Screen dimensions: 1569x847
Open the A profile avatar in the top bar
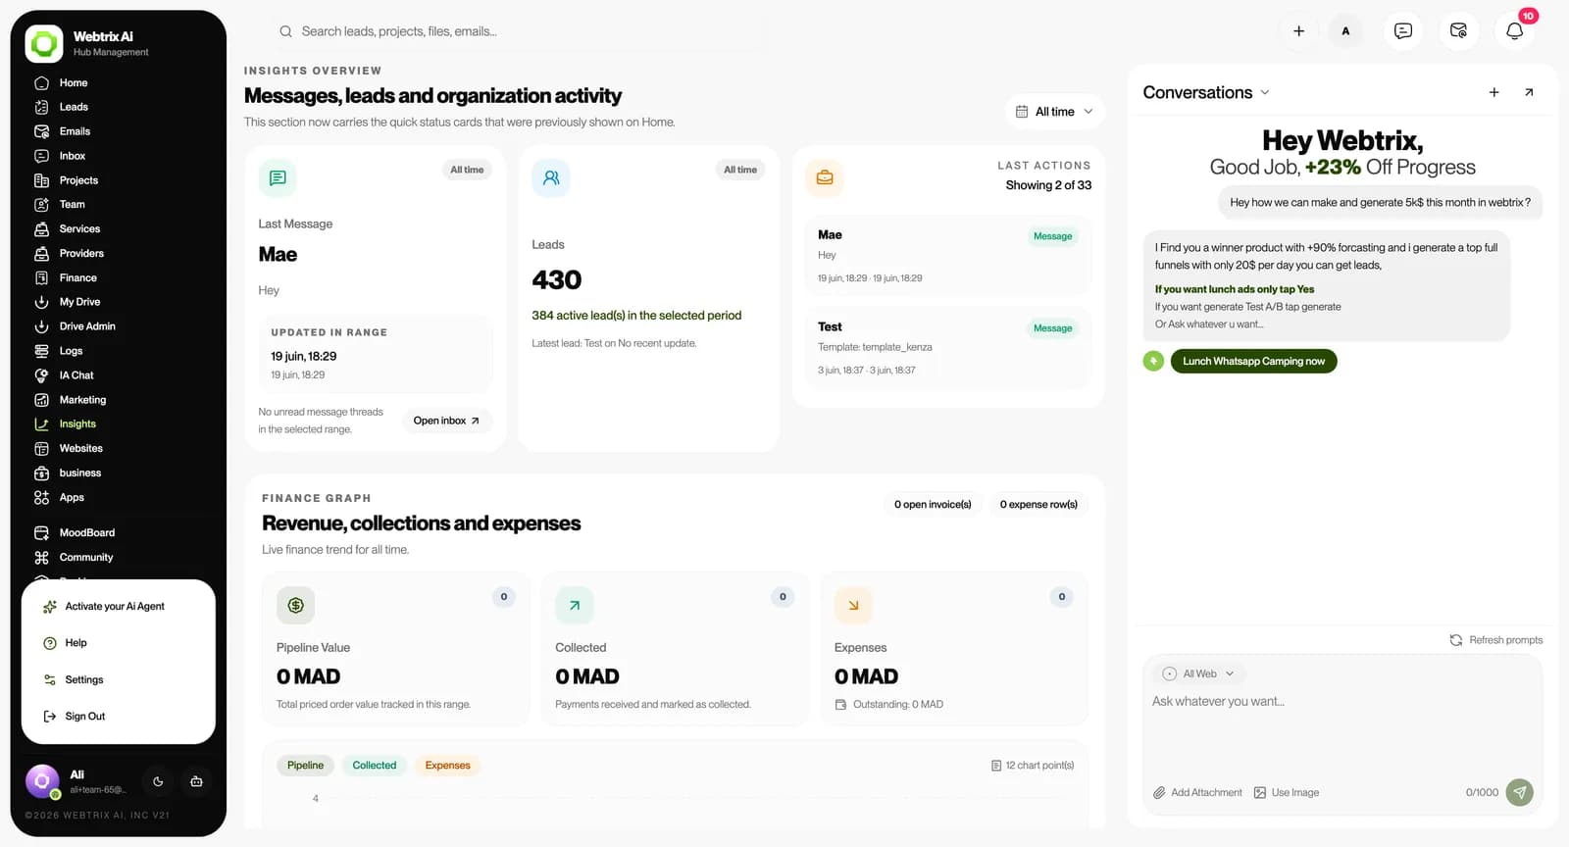(1345, 31)
